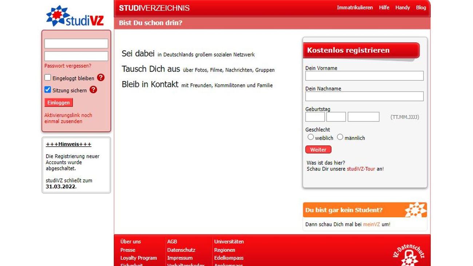
Task: Open the studiVZ-Tour link
Action: (x=361, y=169)
